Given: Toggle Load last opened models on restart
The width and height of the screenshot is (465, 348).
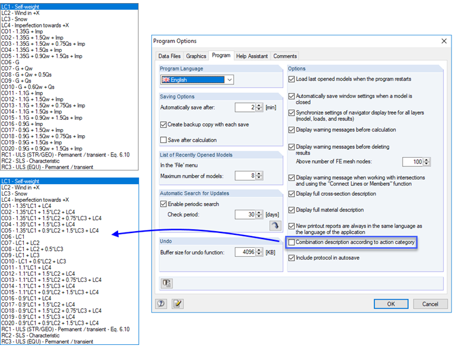Looking at the screenshot, I should tap(291, 79).
